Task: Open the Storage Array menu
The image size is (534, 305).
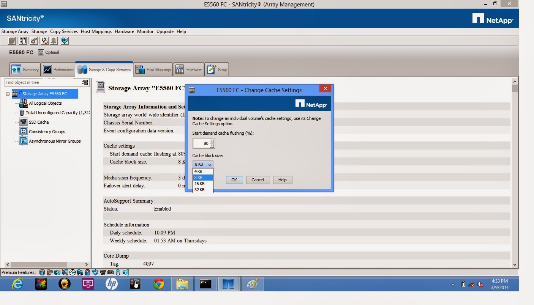Action: point(15,31)
